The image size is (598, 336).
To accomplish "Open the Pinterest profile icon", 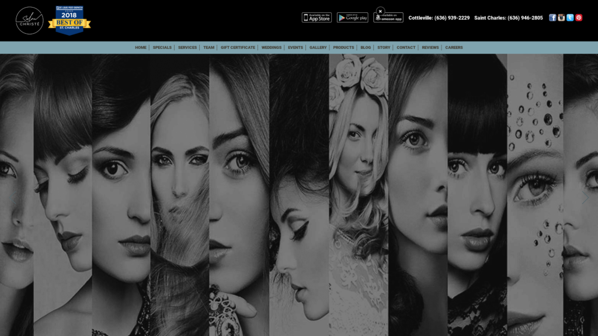I will [x=579, y=17].
